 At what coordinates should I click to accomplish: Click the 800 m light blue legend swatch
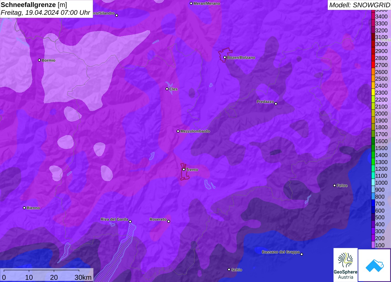point(373,196)
